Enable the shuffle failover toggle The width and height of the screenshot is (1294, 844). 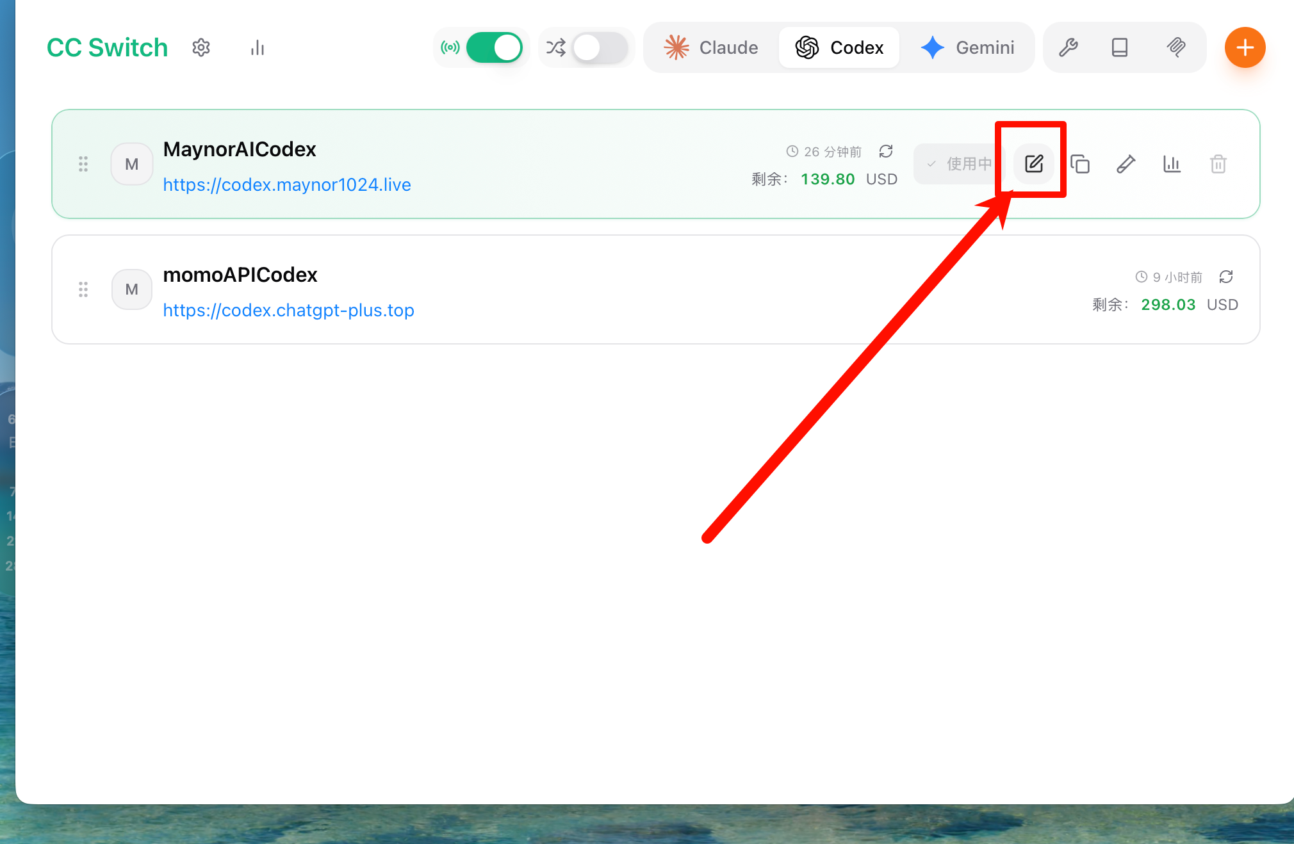tap(600, 47)
